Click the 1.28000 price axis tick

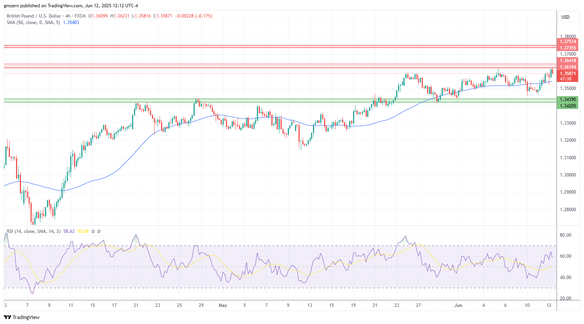coord(568,210)
